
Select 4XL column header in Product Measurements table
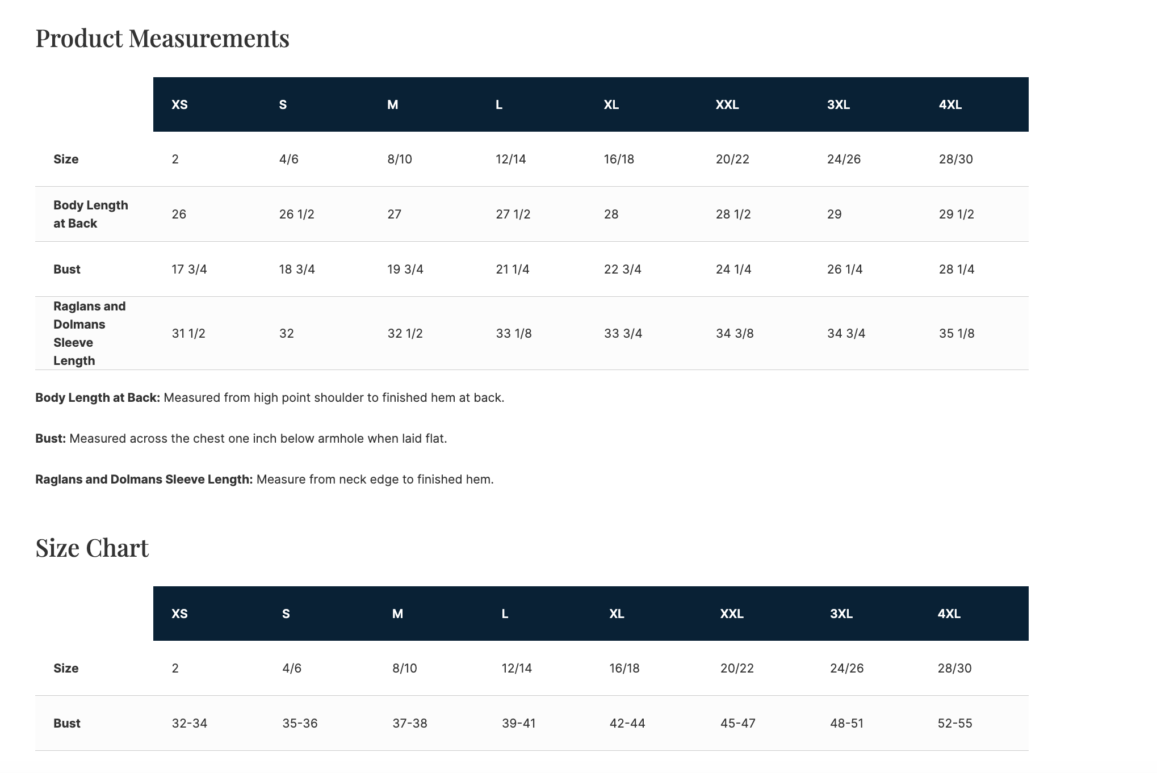(950, 104)
